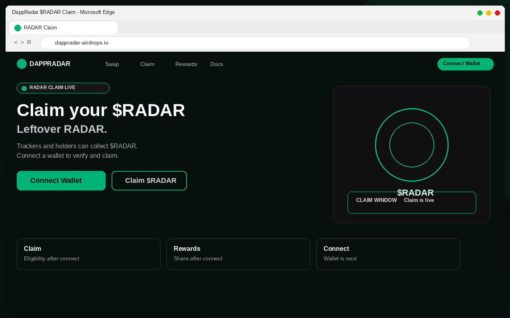Click 'Share after connect' text
Screen dimensions: 510x318
[x=198, y=259]
